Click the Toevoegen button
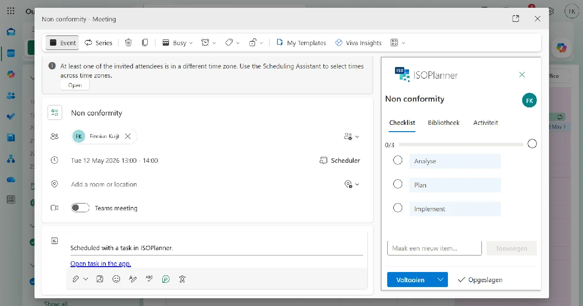Screen dimensions: 583x306 [512, 248]
